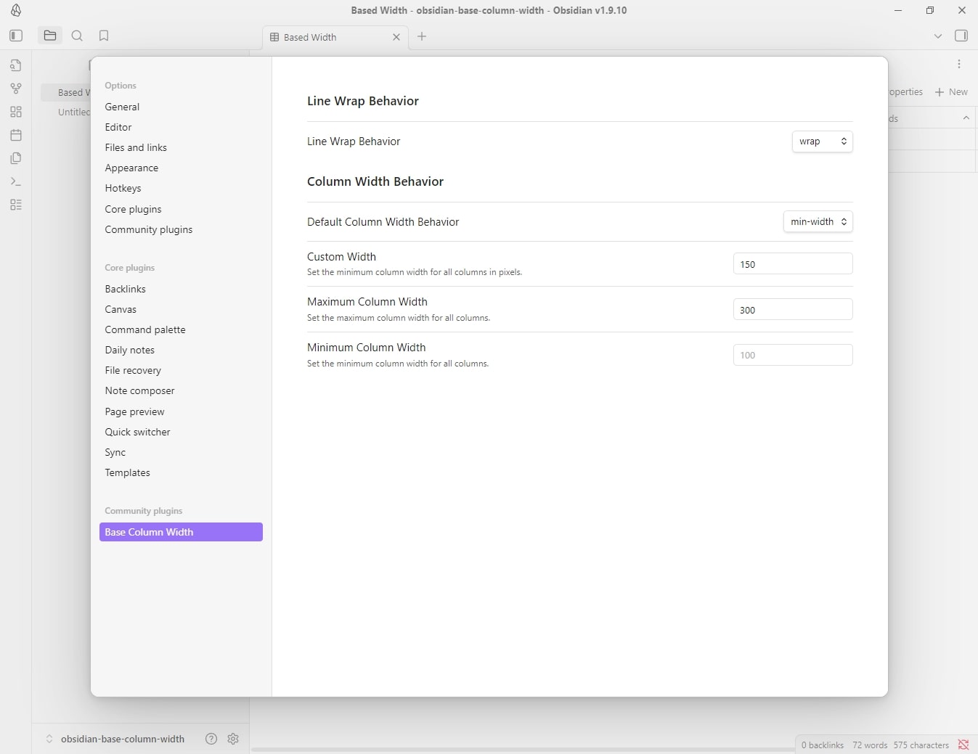Screen dimensions: 978x754
Task: Select the Untitled file in explorer
Action: [73, 112]
